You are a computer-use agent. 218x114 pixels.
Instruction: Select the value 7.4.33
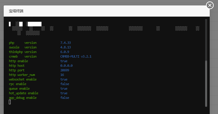point(66,43)
